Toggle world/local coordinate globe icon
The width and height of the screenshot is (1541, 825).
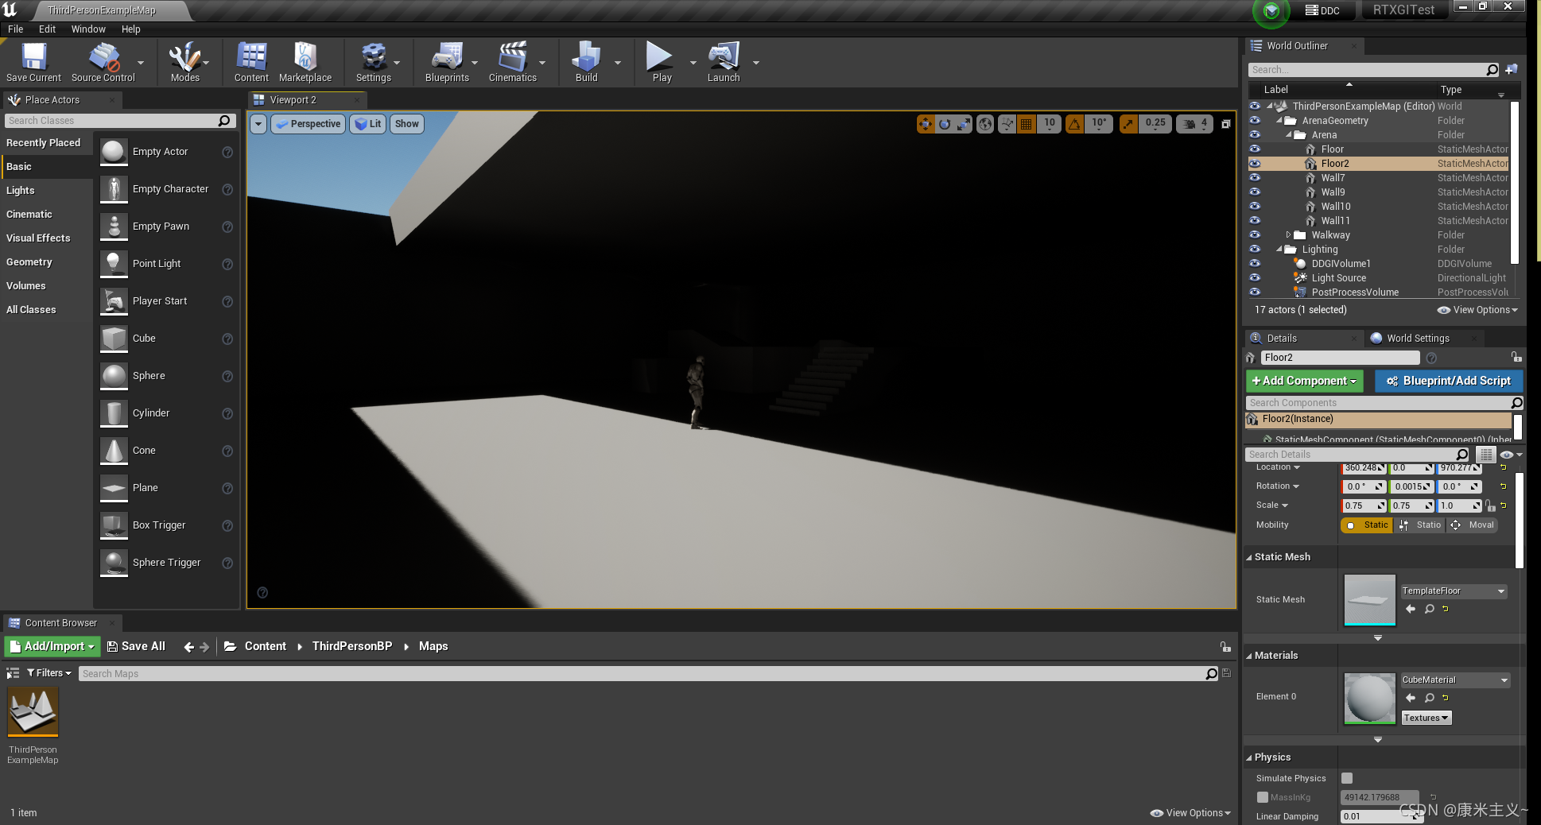tap(985, 124)
